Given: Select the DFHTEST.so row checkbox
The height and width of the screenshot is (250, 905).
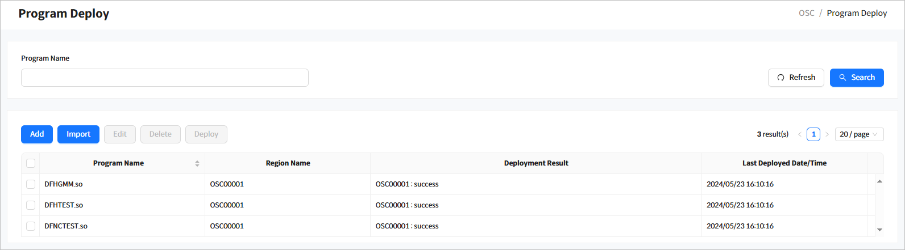Looking at the screenshot, I should point(31,205).
